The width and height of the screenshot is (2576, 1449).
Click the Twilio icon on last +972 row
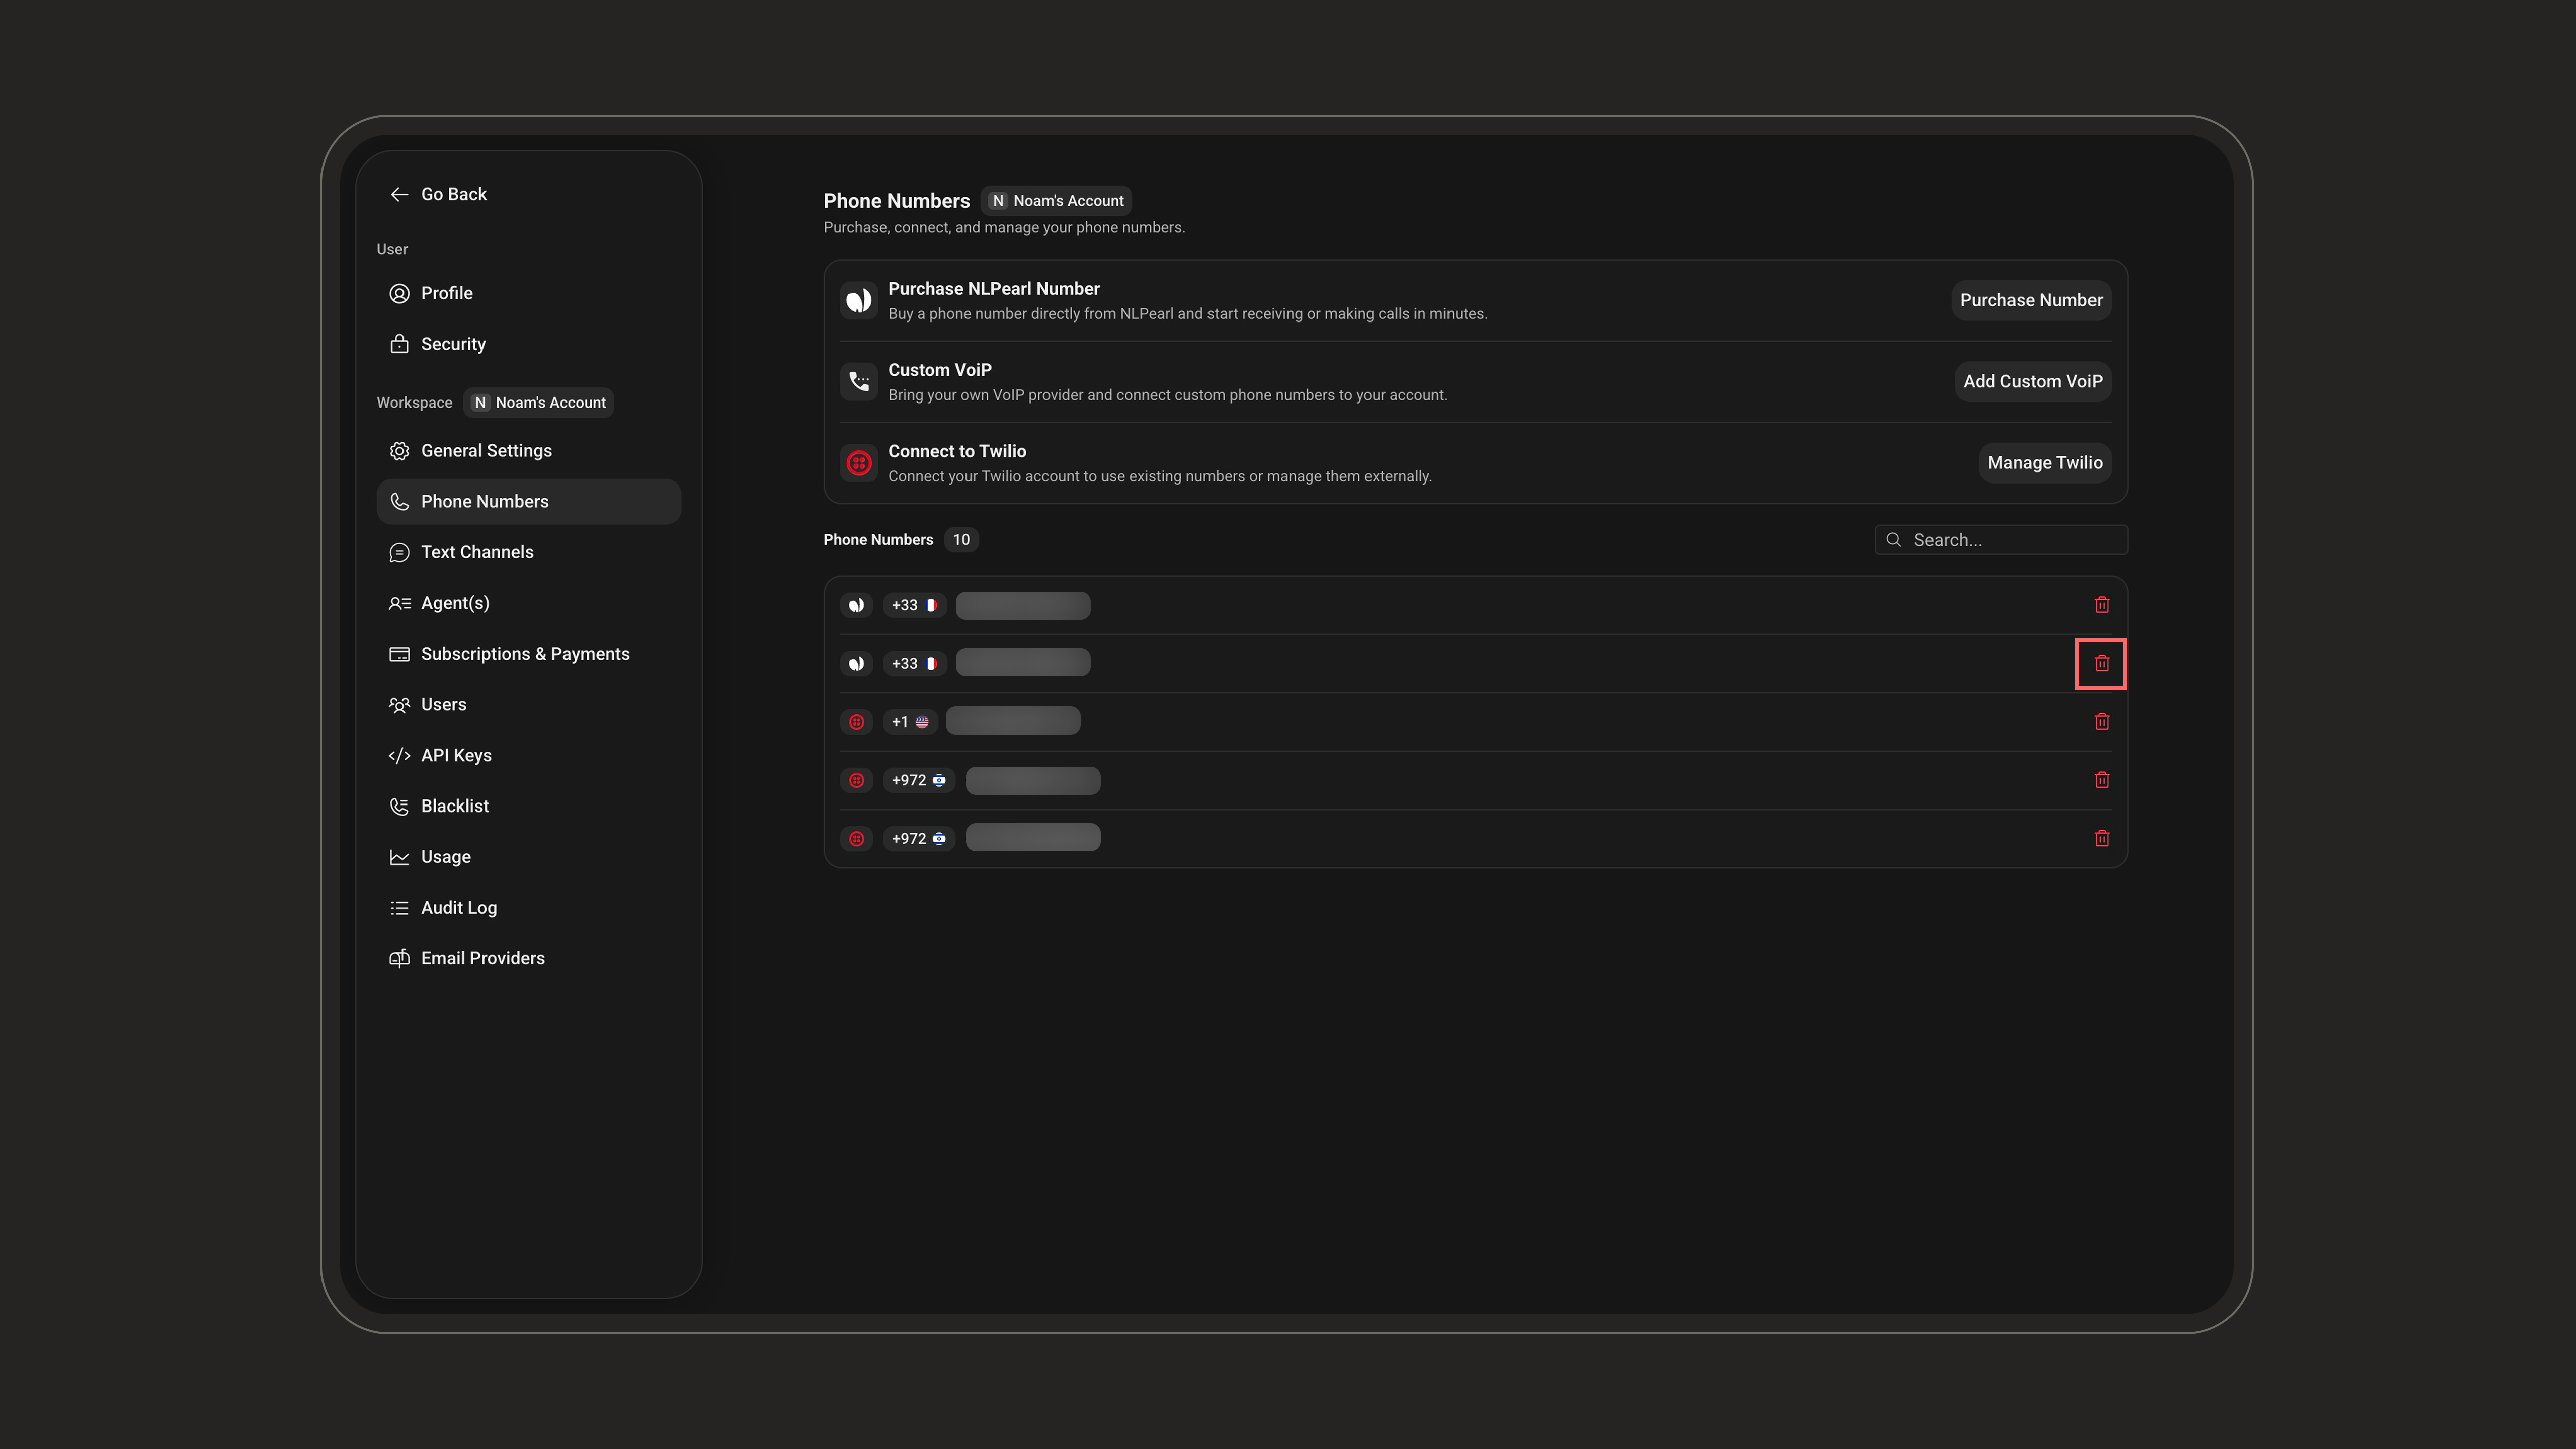[x=856, y=838]
